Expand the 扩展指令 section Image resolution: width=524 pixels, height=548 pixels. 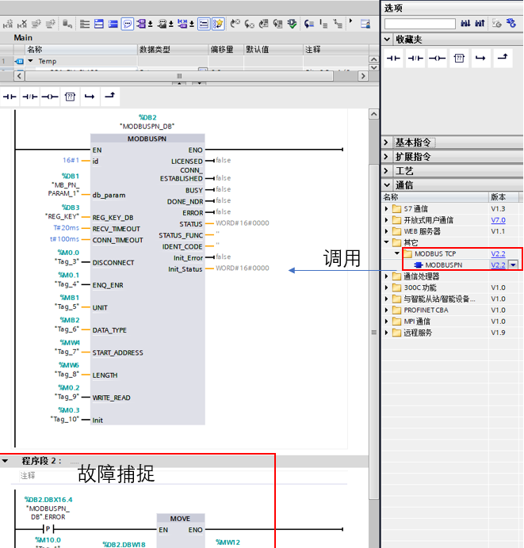(x=386, y=157)
